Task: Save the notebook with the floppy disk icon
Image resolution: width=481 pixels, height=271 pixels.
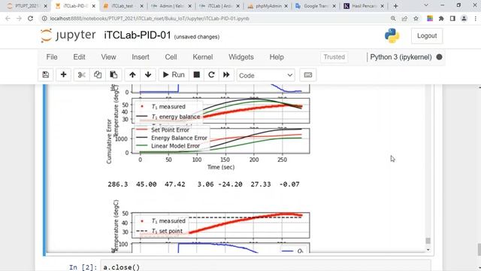Action: click(46, 75)
